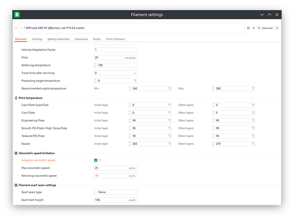Viewport: 294px width, 219px height.
Task: Click the Filament scarf seam settings icon
Action: (x=16, y=185)
